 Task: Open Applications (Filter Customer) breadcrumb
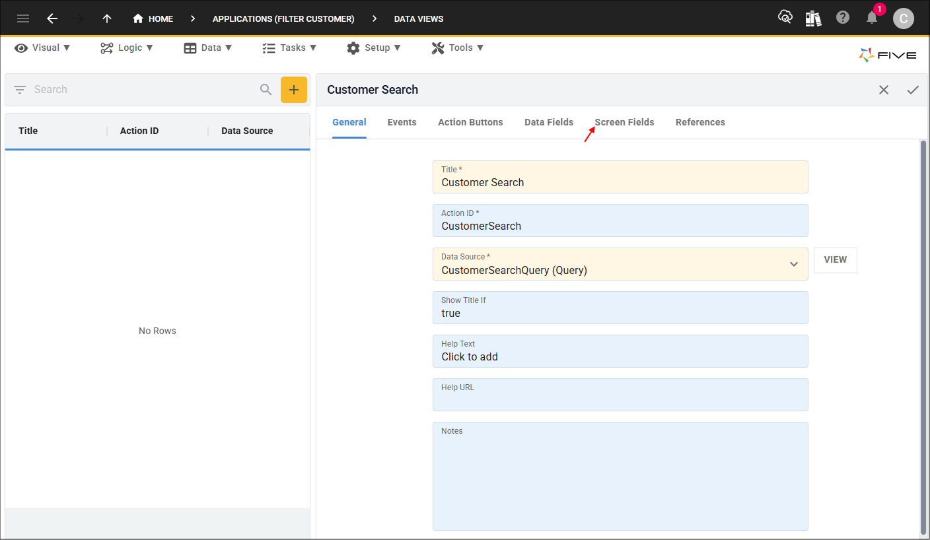(x=283, y=18)
